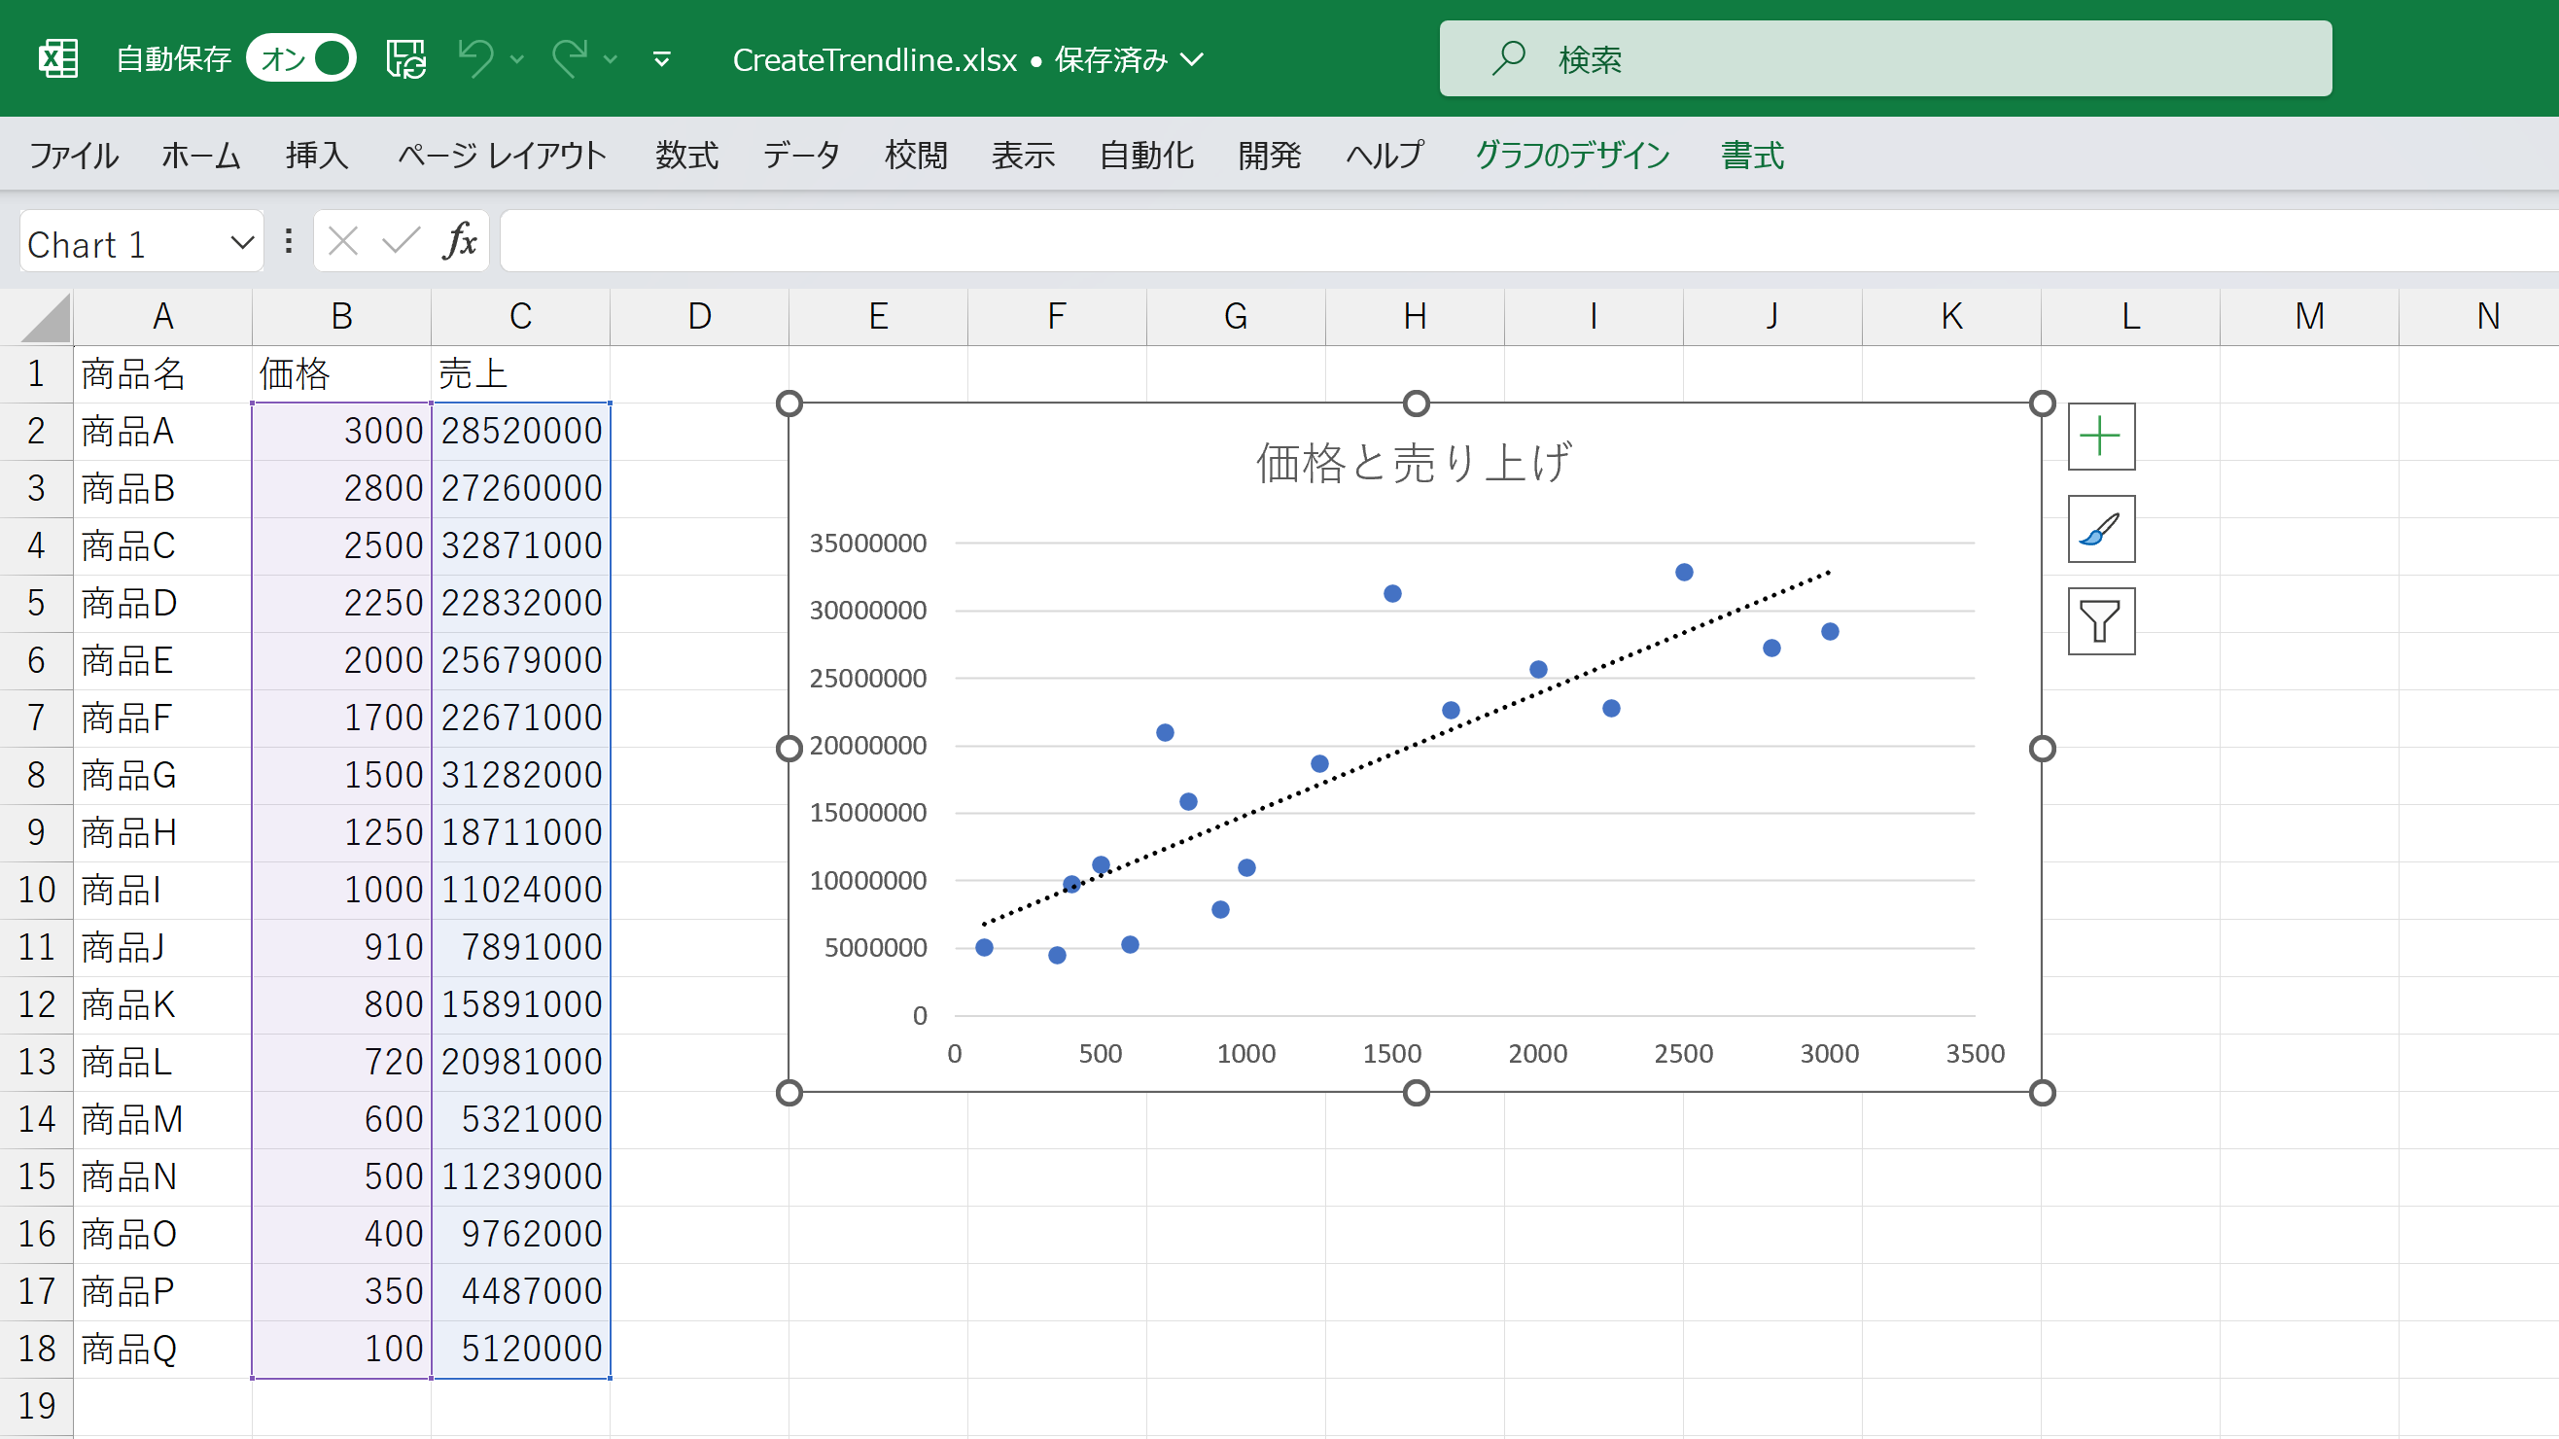2559x1439 pixels.
Task: Switch to the データ tab
Action: click(x=801, y=155)
